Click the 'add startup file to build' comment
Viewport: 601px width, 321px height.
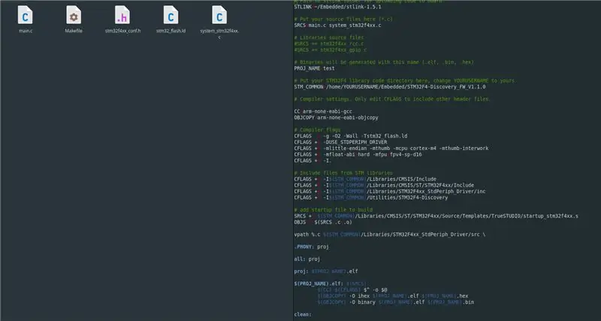pyautogui.click(x=334, y=210)
